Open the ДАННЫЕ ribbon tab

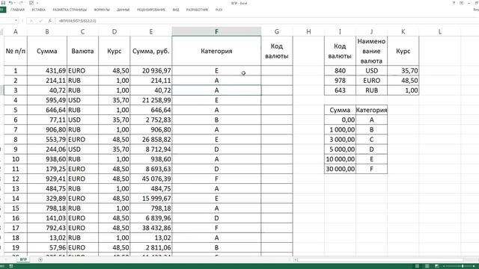tap(123, 10)
